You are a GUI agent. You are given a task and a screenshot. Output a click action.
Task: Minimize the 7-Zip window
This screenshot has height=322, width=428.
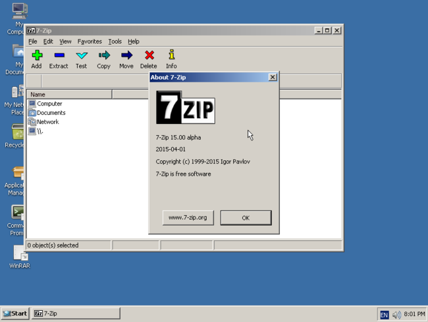coord(319,30)
